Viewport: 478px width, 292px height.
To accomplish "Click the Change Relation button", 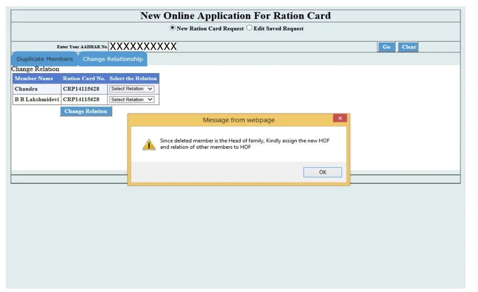I will pyautogui.click(x=86, y=111).
